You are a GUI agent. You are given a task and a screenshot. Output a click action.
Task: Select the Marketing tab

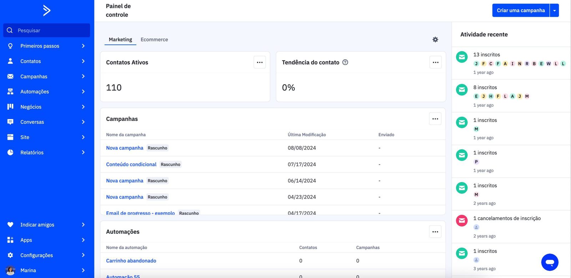[x=120, y=40]
